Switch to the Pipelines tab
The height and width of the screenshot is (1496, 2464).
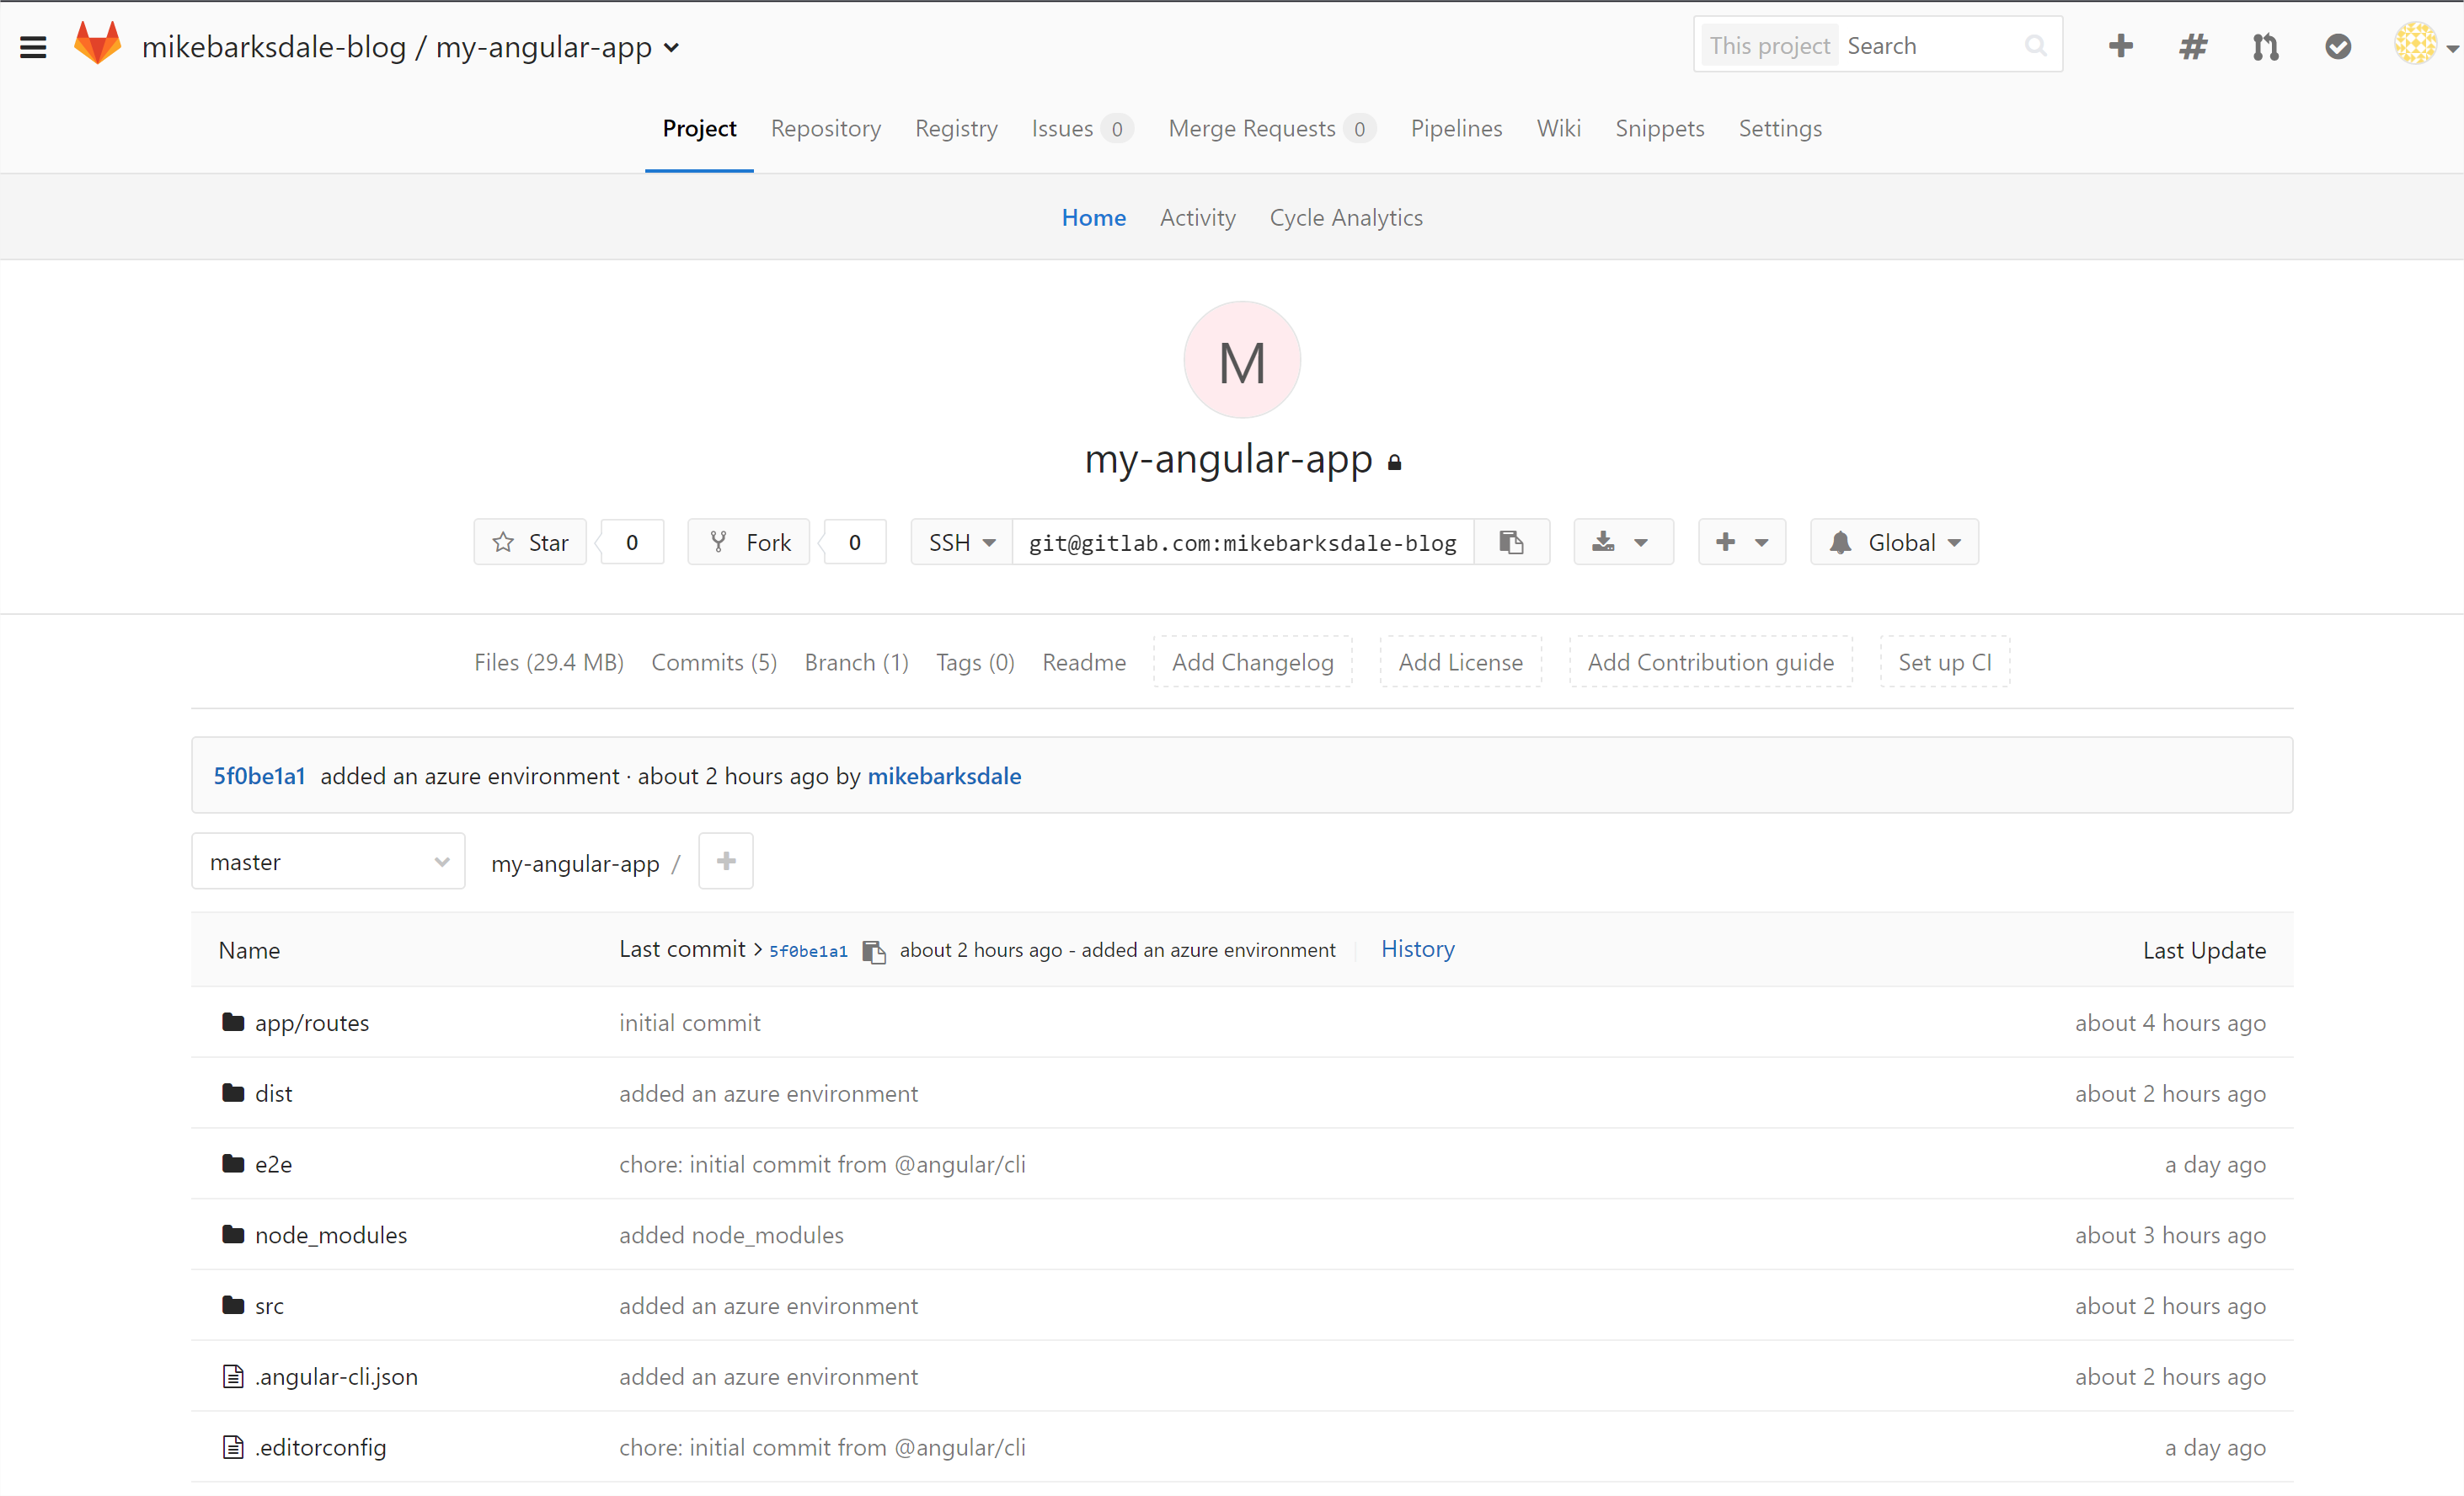click(1456, 128)
